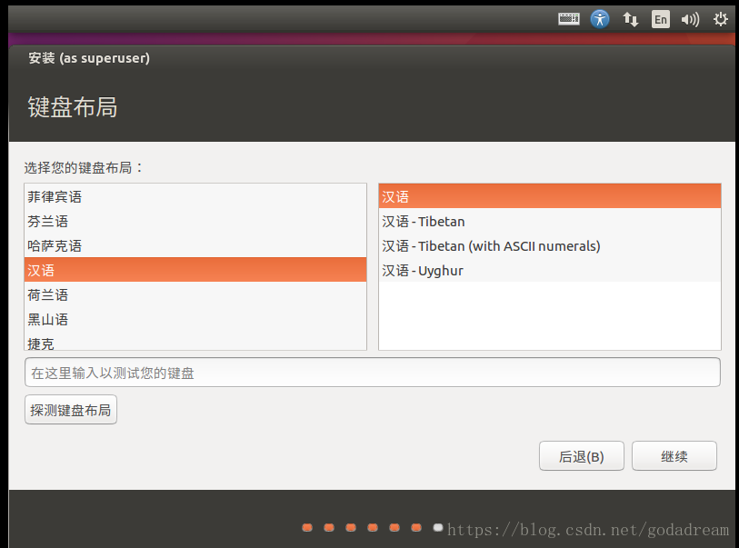Open the En input language indicator
This screenshot has height=548, width=739.
tap(660, 19)
